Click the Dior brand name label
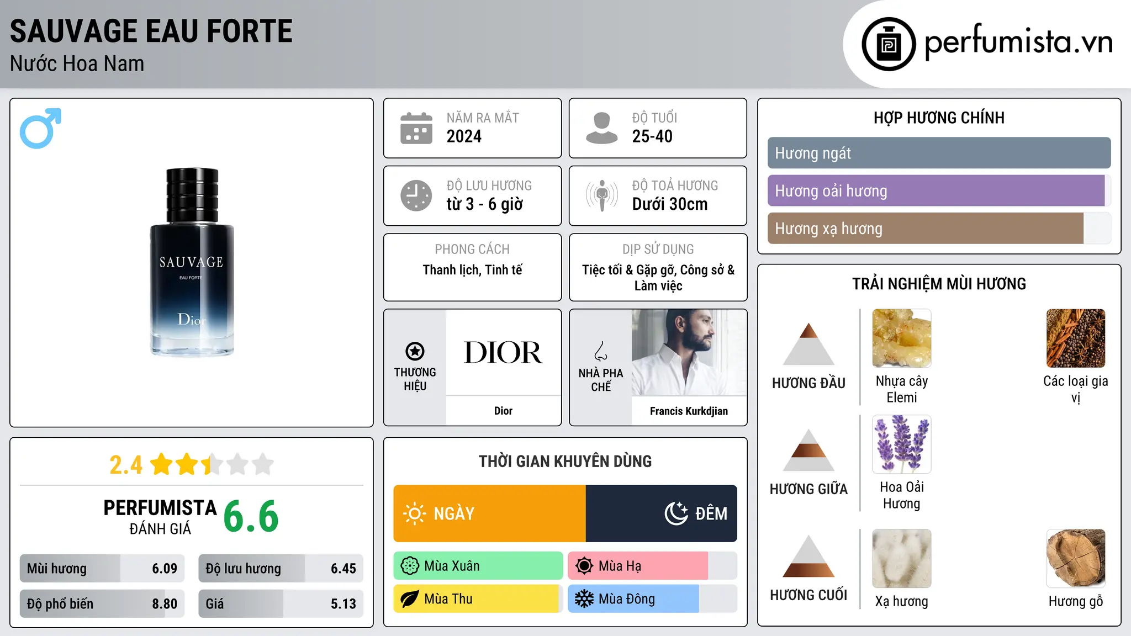 pyautogui.click(x=503, y=411)
